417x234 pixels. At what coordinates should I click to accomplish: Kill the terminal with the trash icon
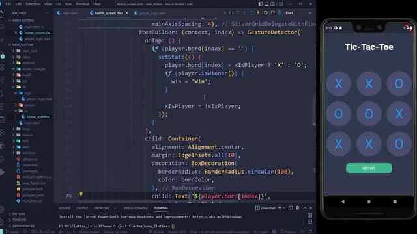pos(298,208)
